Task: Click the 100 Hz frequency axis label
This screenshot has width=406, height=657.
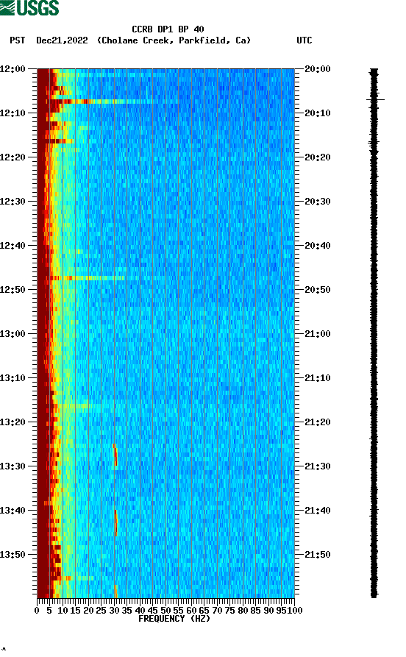Action: 295,611
